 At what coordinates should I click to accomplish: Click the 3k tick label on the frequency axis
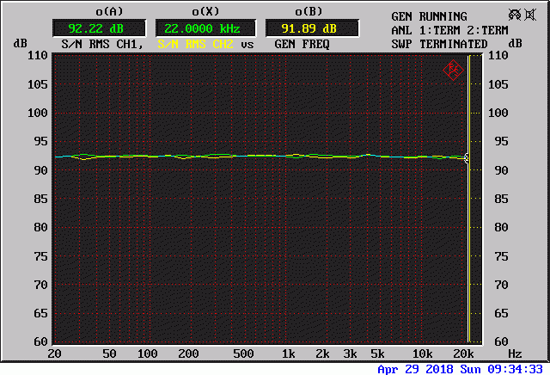pos(350,353)
